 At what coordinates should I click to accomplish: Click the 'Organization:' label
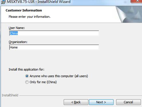click(x=18, y=42)
